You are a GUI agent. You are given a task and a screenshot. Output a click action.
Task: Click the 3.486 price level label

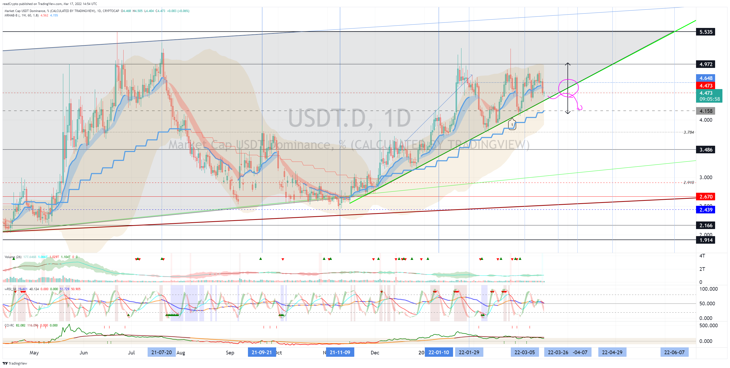coord(706,150)
